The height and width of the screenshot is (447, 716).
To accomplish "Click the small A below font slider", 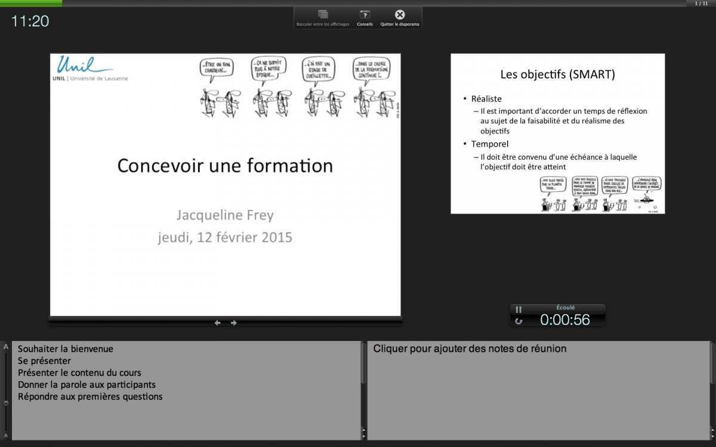I will tap(6, 436).
